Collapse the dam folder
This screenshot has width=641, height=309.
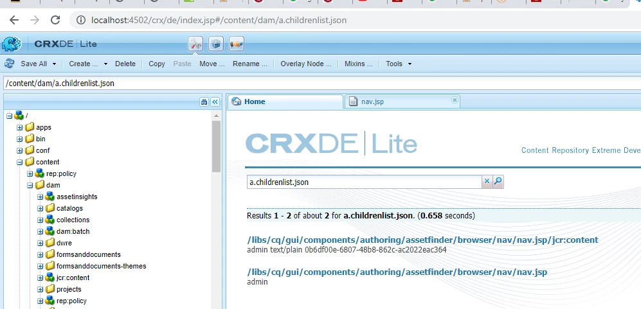click(x=30, y=185)
